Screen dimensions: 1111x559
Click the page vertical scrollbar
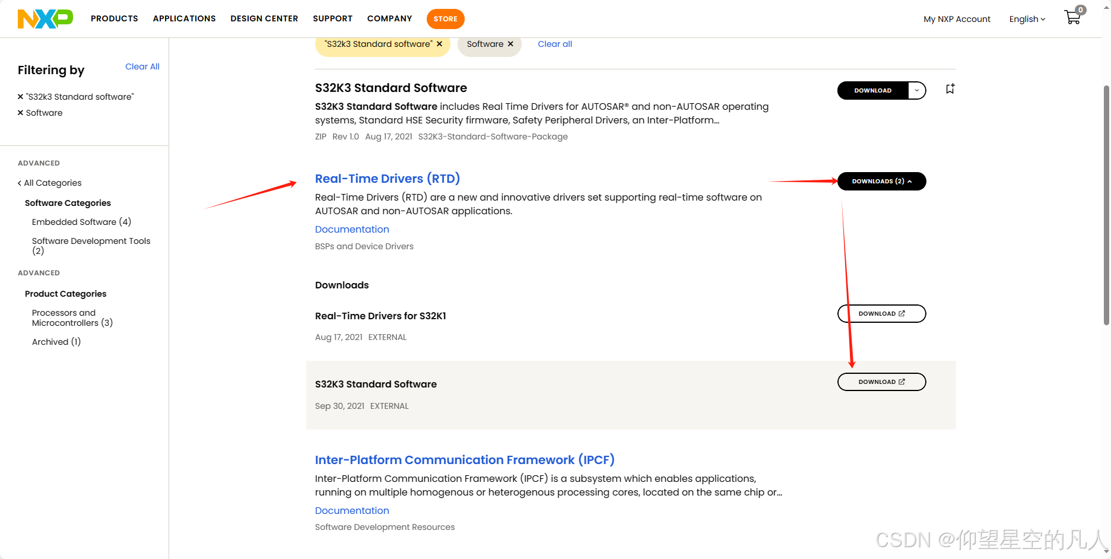(1106, 205)
